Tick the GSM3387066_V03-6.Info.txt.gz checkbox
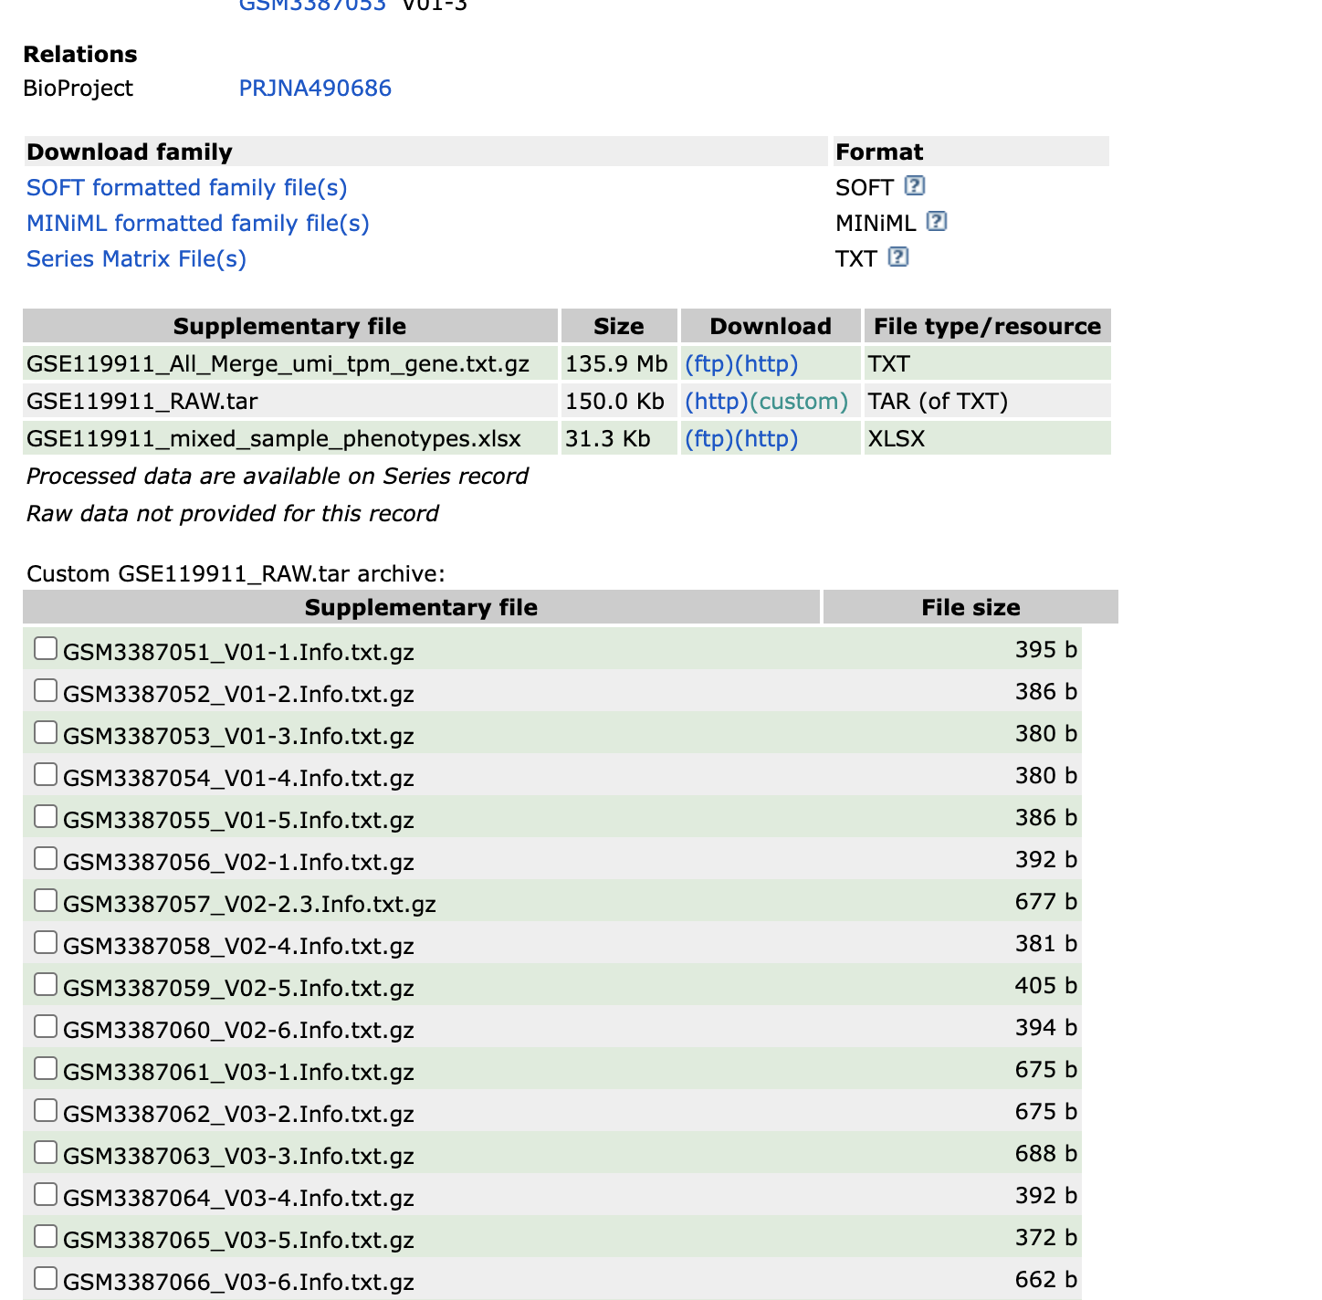 46,1279
